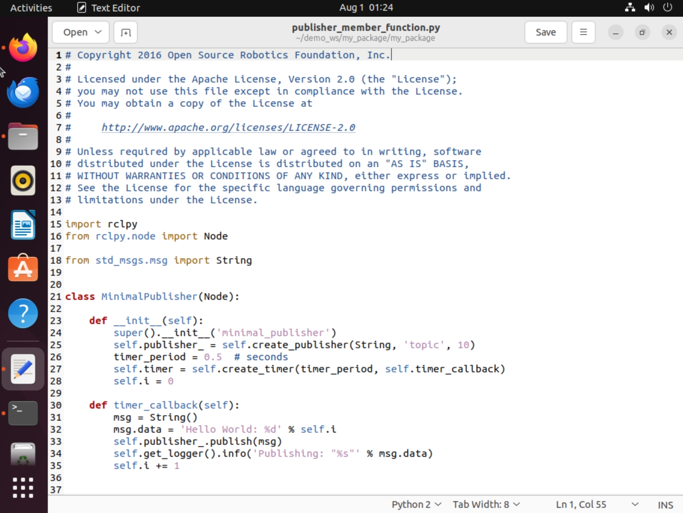
Task: Open the hamburger menu
Action: click(x=583, y=32)
